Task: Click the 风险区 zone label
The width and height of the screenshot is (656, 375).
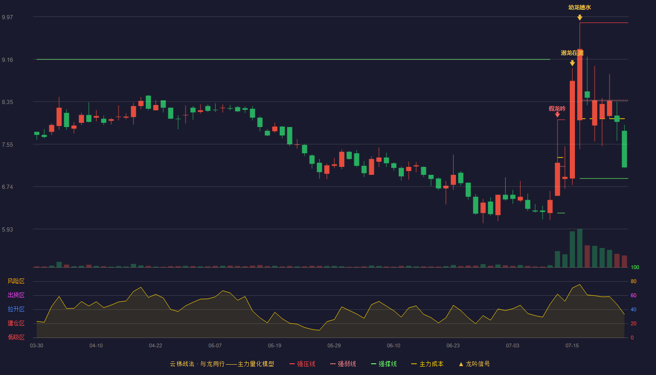Action: coord(16,281)
